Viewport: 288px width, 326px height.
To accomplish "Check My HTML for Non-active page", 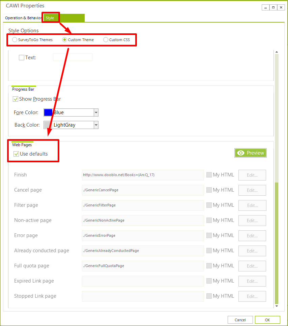I will (209, 220).
